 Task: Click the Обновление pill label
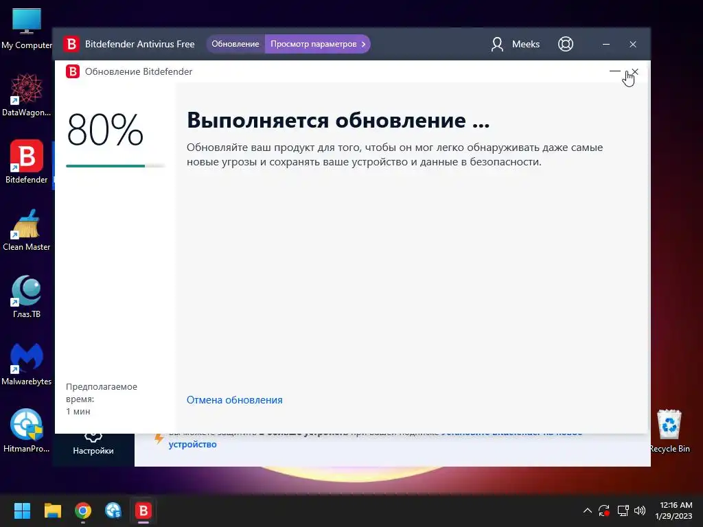point(235,44)
